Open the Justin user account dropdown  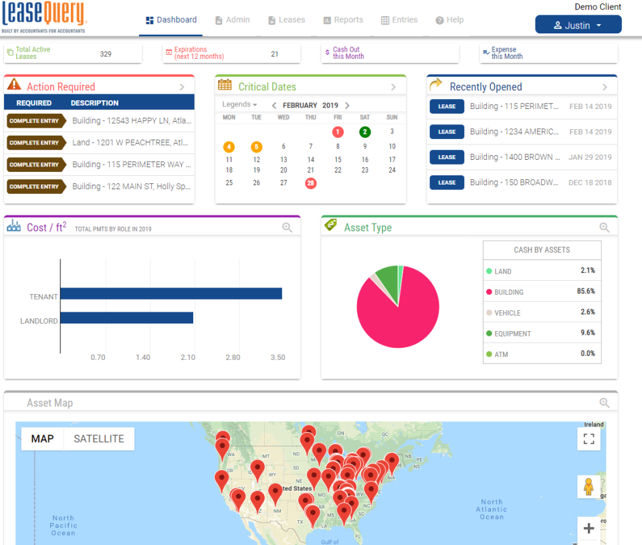coord(578,24)
